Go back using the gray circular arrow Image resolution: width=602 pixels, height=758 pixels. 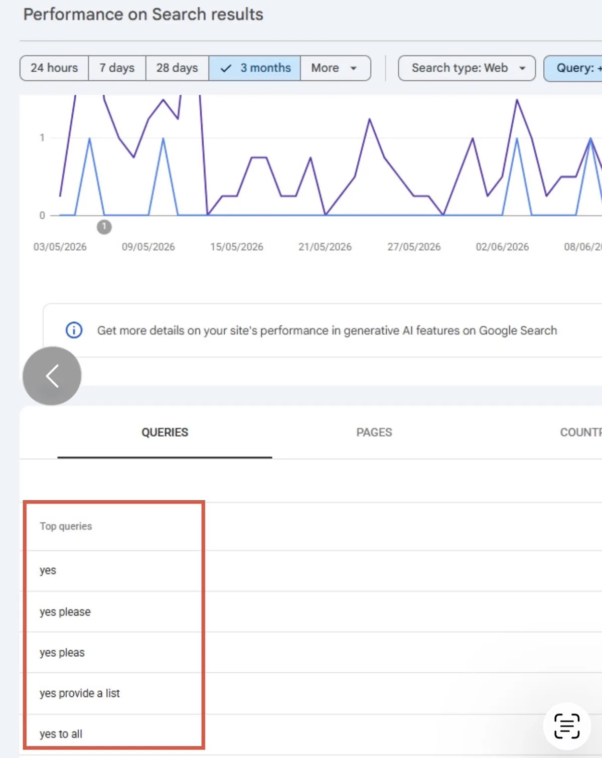(x=52, y=376)
